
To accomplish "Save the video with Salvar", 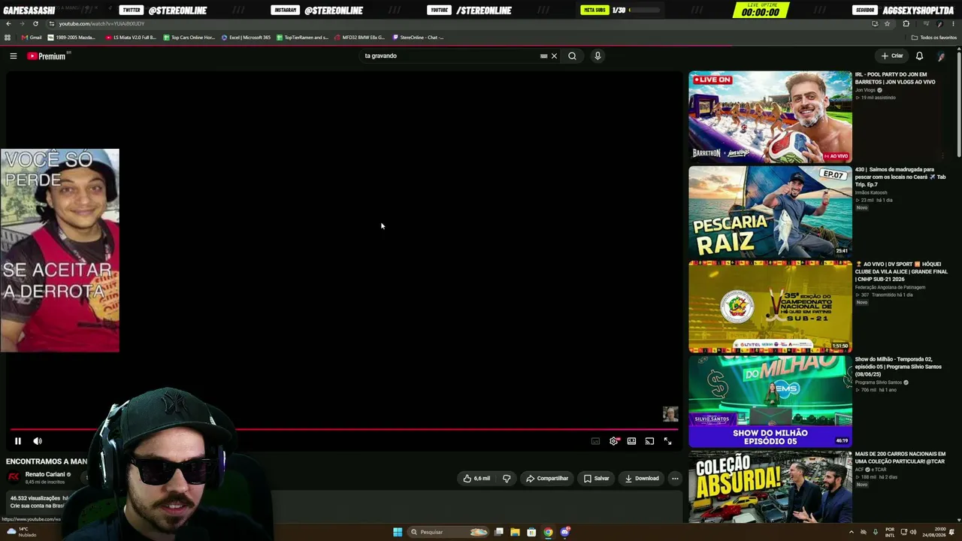I will pos(597,478).
